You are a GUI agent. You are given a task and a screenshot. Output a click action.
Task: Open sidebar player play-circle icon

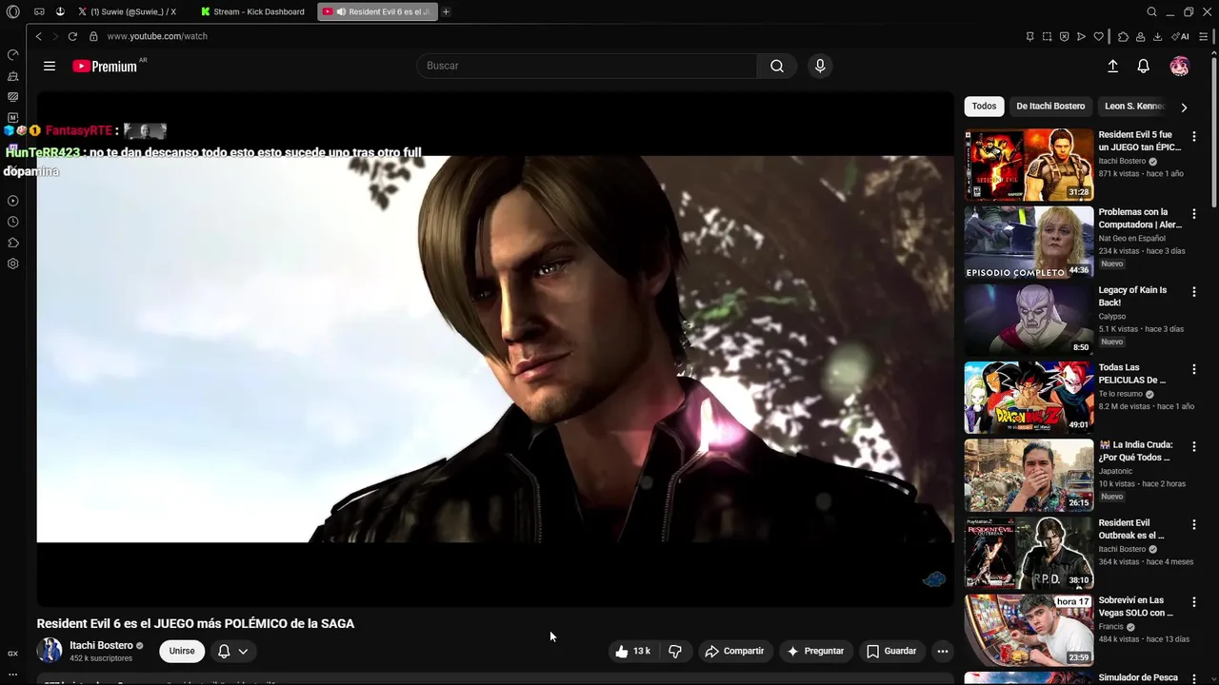pos(12,201)
